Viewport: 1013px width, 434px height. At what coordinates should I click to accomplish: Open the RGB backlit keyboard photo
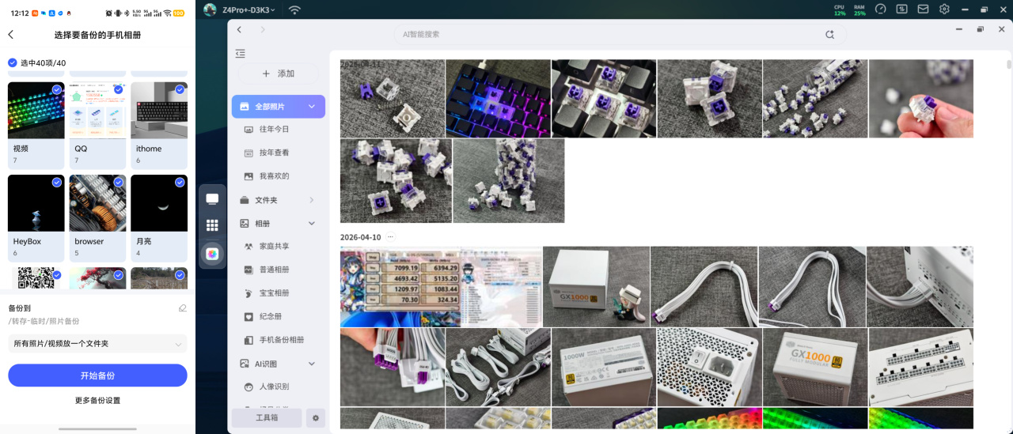(x=498, y=99)
